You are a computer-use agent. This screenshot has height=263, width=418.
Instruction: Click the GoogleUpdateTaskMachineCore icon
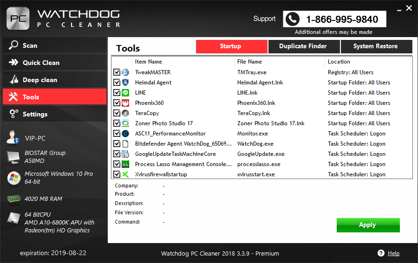pyautogui.click(x=125, y=154)
